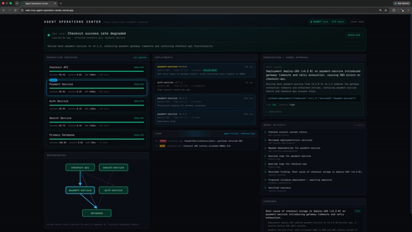The width and height of the screenshot is (412, 232).
Task: Select the Primary Database service card
Action: [97, 138]
